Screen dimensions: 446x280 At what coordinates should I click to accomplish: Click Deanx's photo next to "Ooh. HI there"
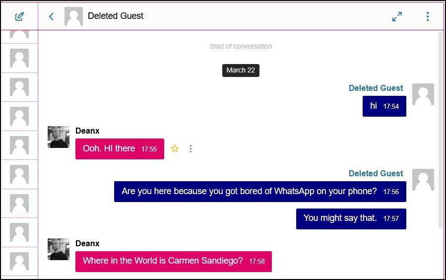coord(58,137)
